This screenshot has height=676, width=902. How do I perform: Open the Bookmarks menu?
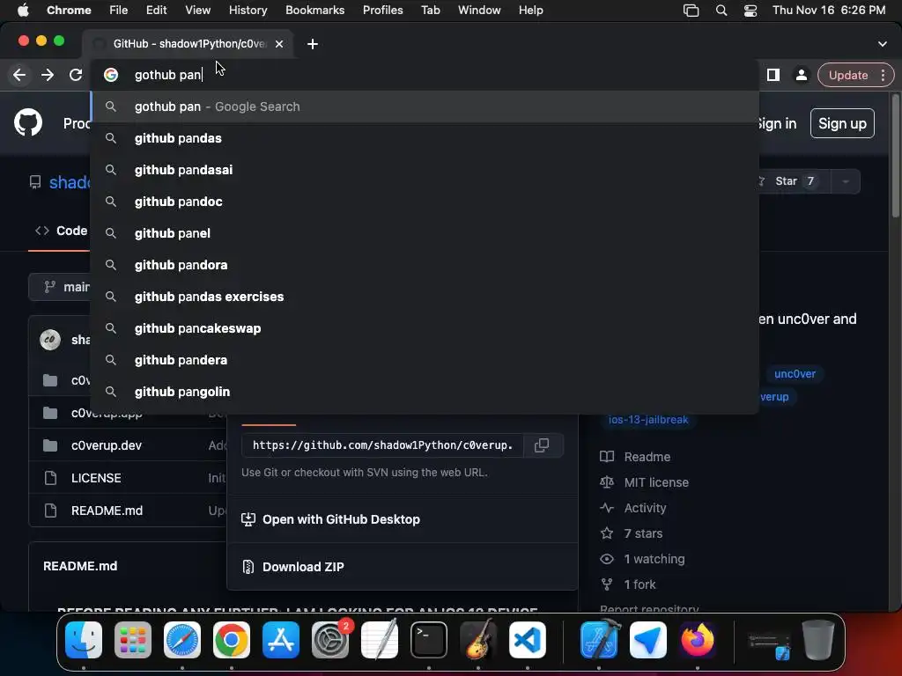(314, 10)
